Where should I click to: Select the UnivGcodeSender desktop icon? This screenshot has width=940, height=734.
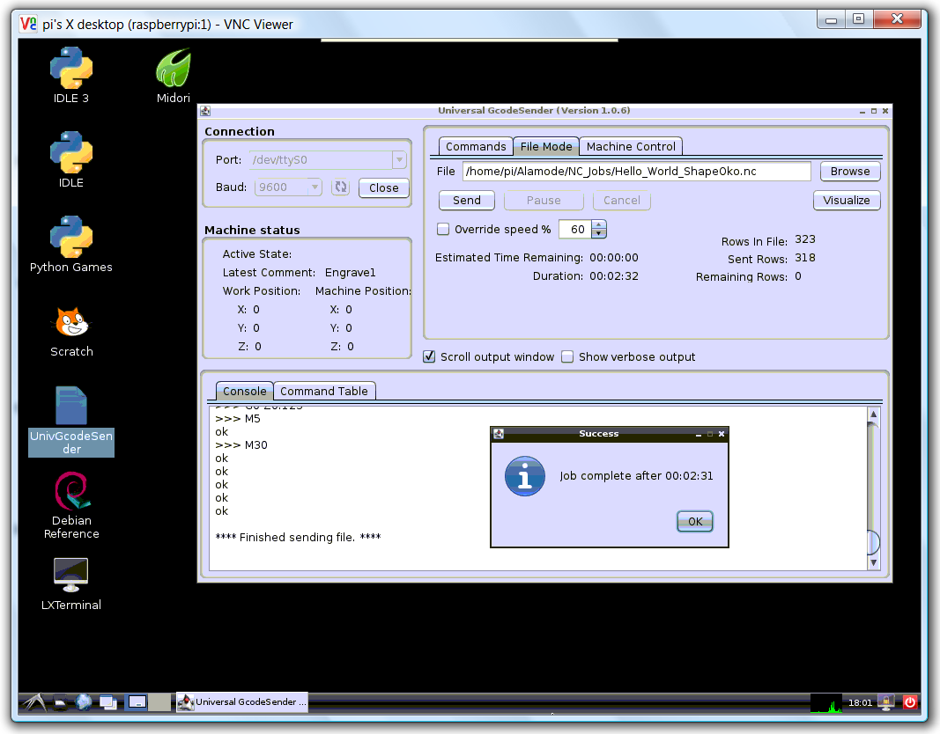point(71,408)
